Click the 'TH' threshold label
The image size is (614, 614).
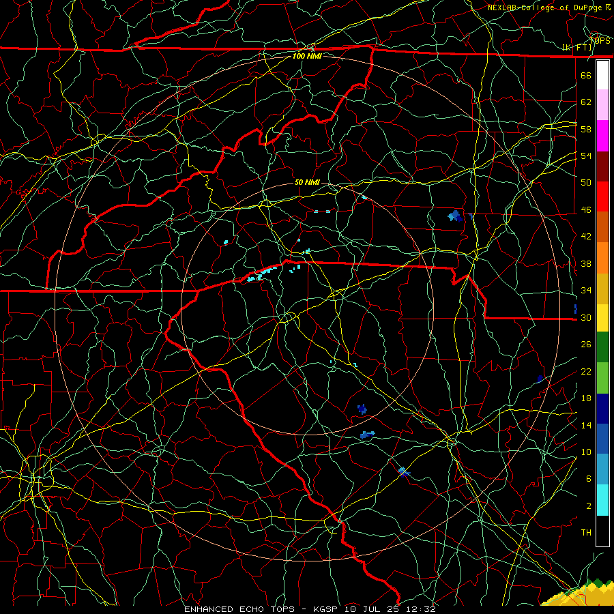pos(586,533)
